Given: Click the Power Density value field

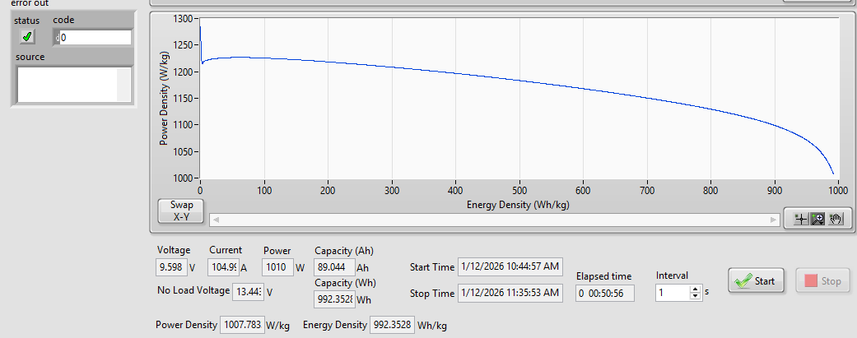Looking at the screenshot, I should [243, 325].
